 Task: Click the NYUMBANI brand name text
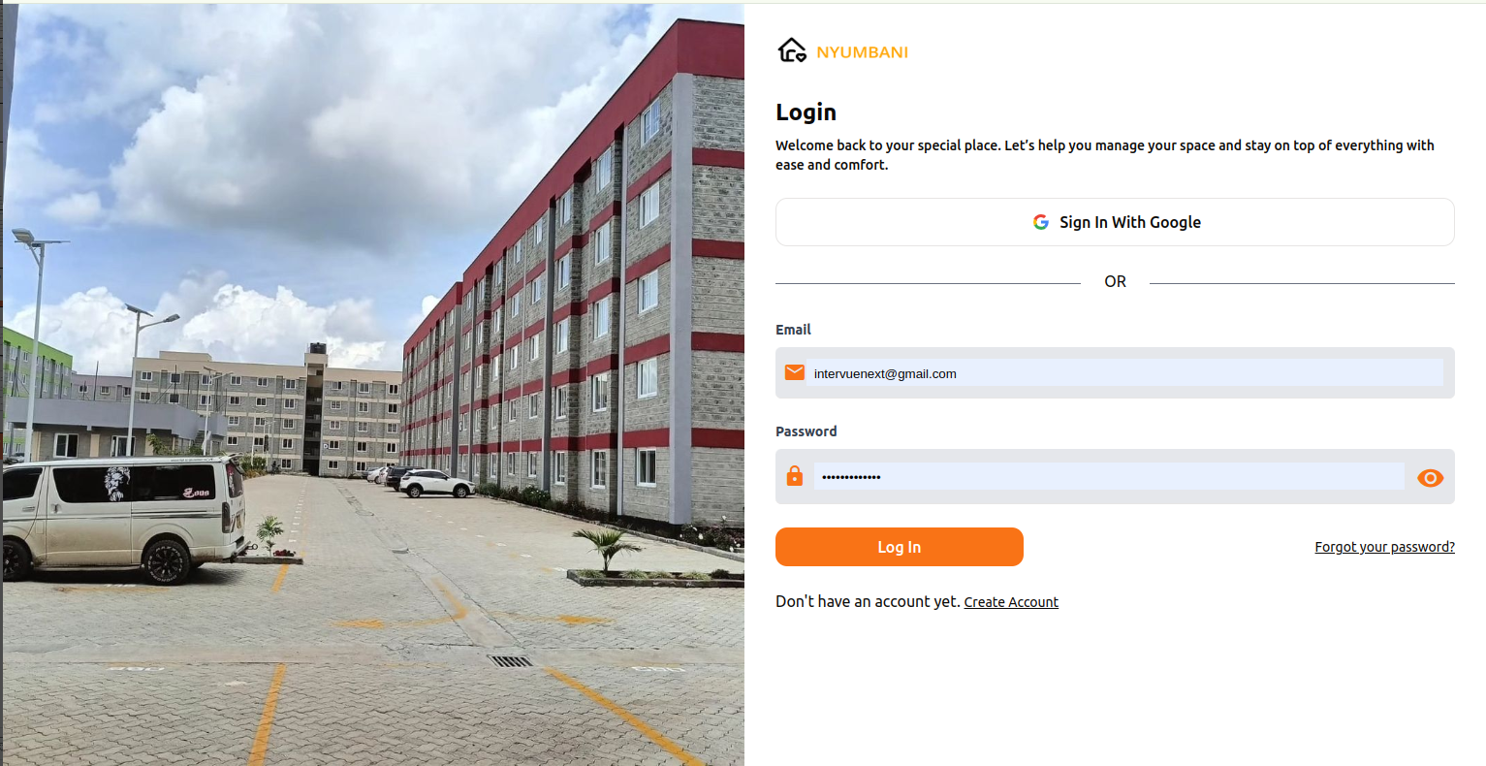click(x=862, y=52)
